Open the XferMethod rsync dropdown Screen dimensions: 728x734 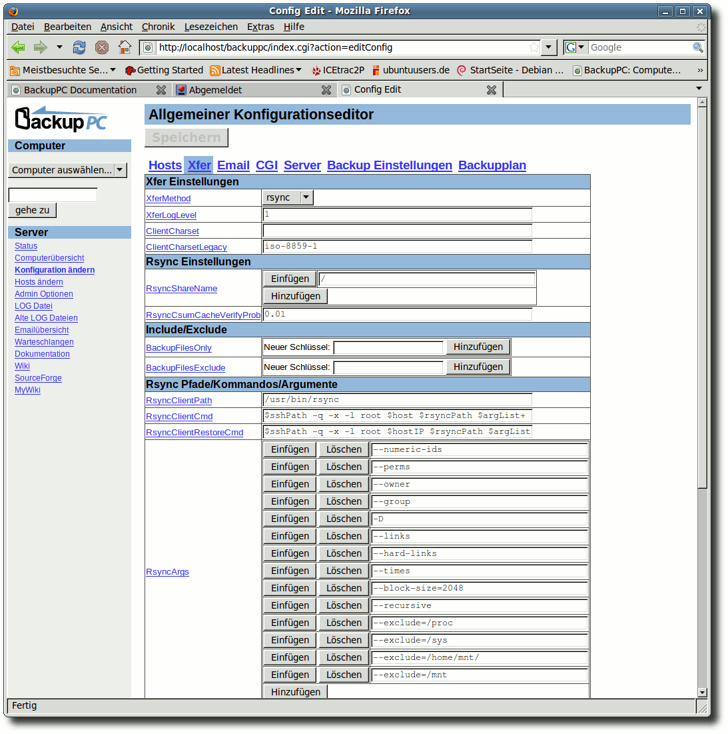288,197
